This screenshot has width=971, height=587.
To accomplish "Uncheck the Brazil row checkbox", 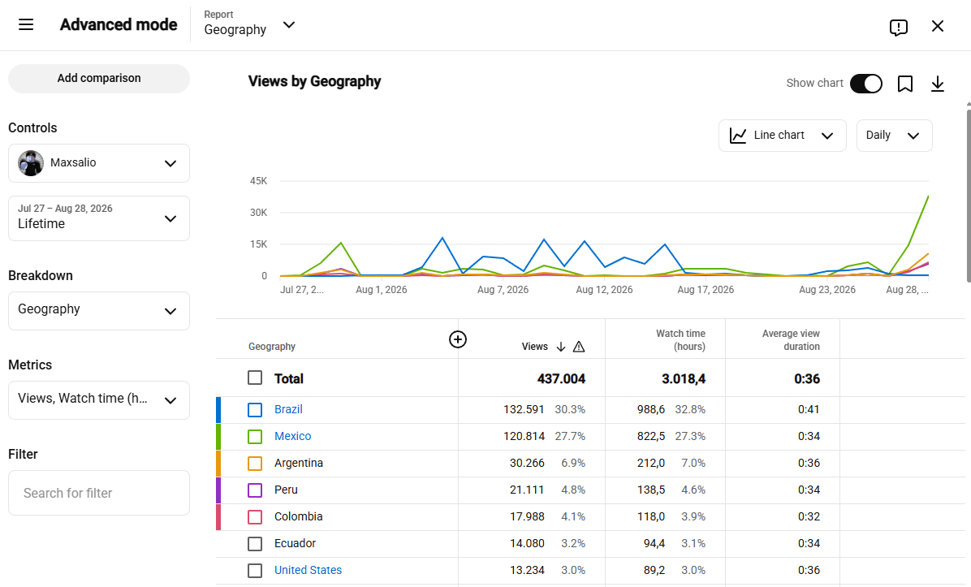I will pyautogui.click(x=254, y=409).
